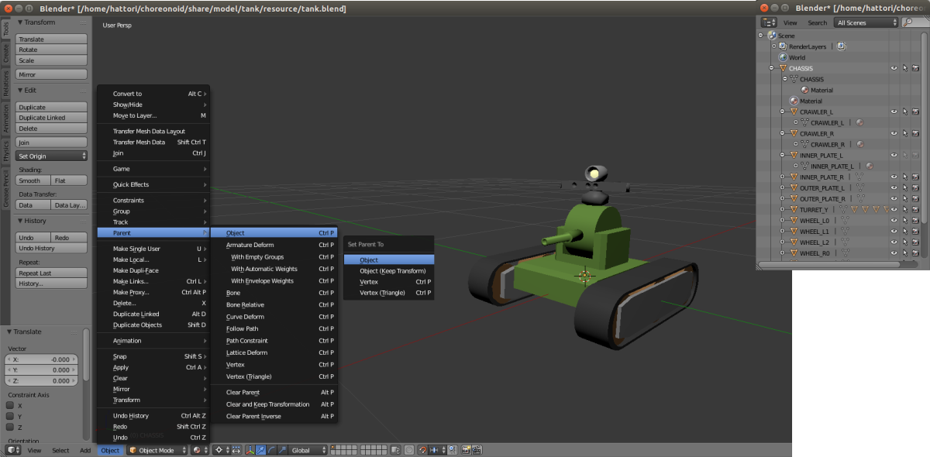This screenshot has width=930, height=457.
Task: Select the translate manipulator arrow icon
Action: 261,450
